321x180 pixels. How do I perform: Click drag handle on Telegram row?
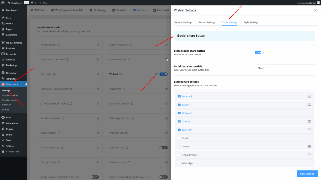point(309,130)
